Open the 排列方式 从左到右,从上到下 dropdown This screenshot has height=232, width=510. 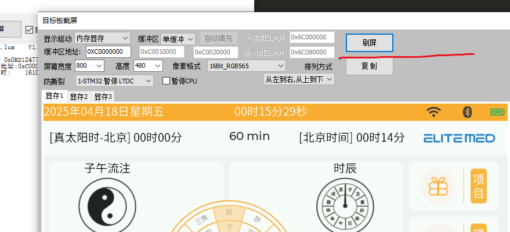point(299,79)
